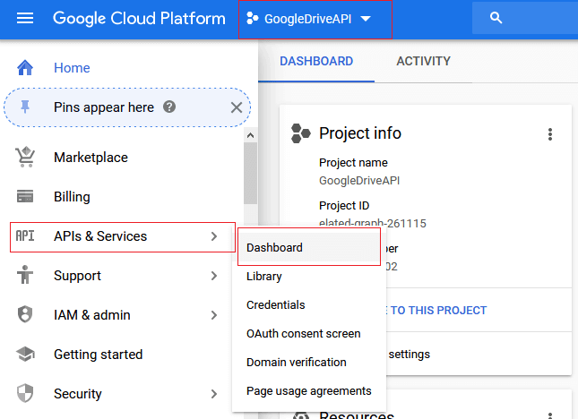Click the pins help question mark
This screenshot has width=578, height=419.
tap(169, 107)
